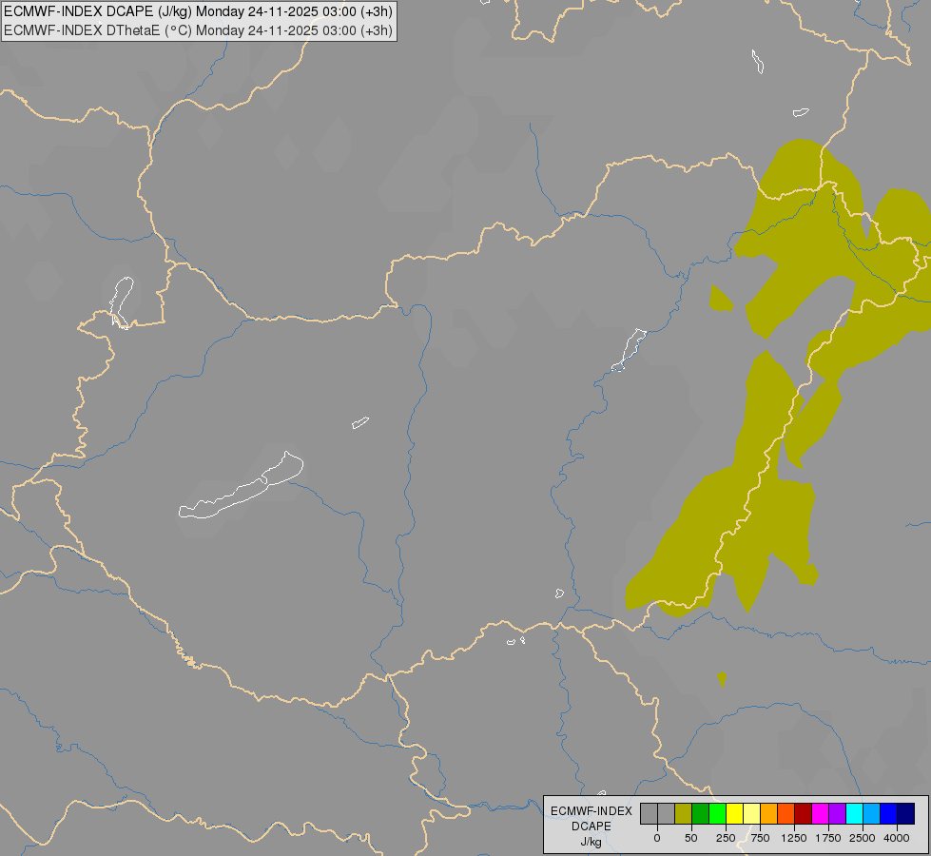
Task: Click the amber orange legend swatch
Action: (x=769, y=813)
